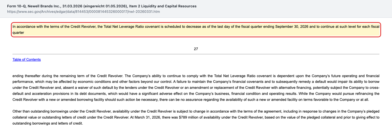The height and width of the screenshot is (133, 392).
Task: Click page number 27
Action: coord(196,49)
